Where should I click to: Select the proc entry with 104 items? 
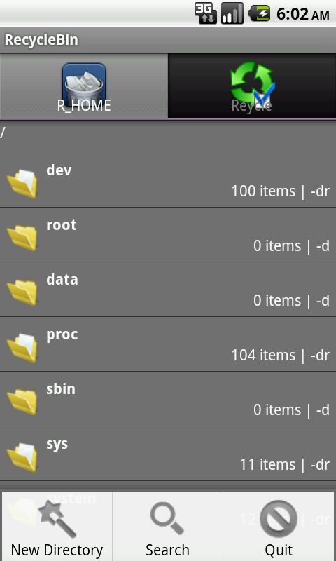168,344
